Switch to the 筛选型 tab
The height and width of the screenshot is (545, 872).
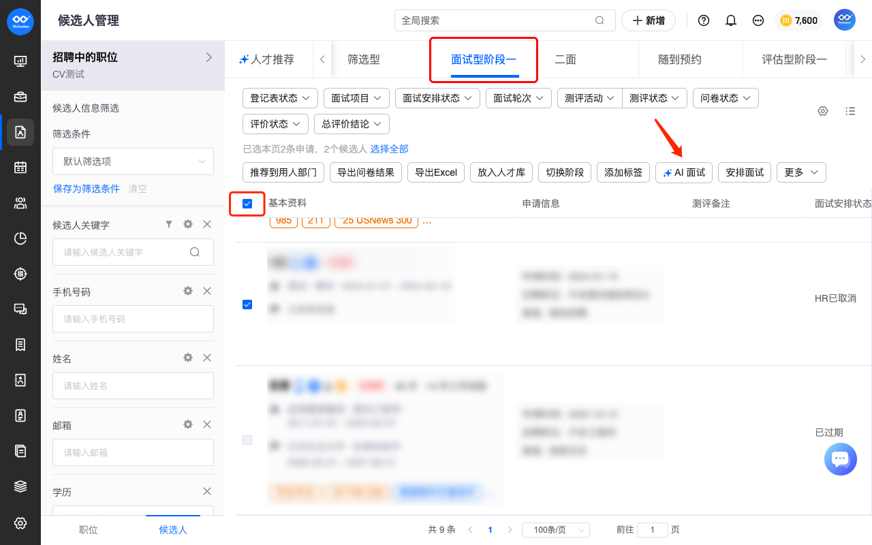tap(364, 59)
